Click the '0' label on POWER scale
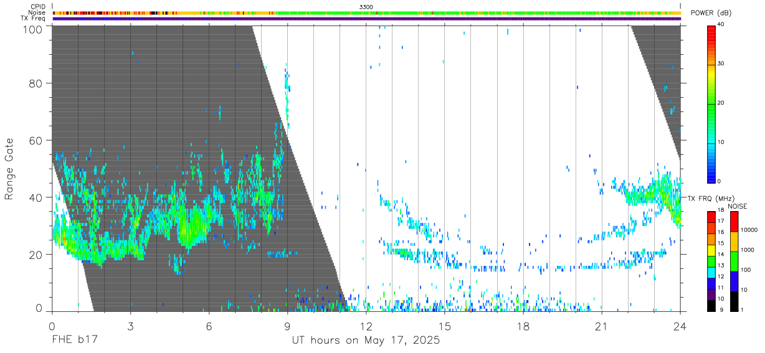 pyautogui.click(x=720, y=181)
